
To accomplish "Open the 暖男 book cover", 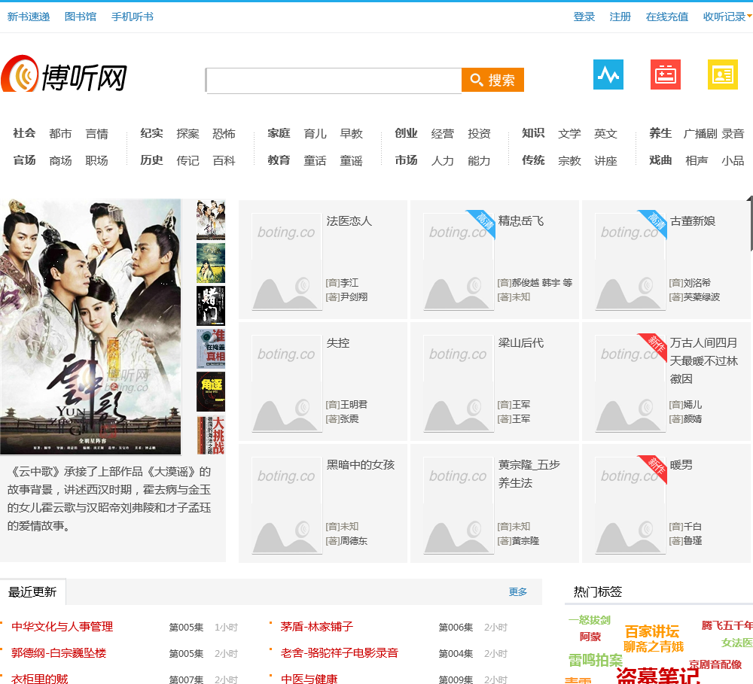I will coord(630,506).
